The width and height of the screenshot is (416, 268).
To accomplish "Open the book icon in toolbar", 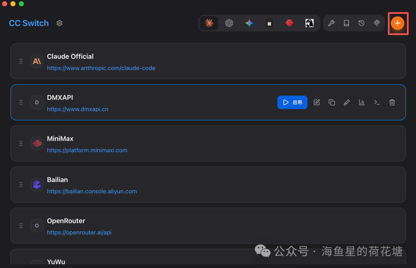I will coord(347,23).
